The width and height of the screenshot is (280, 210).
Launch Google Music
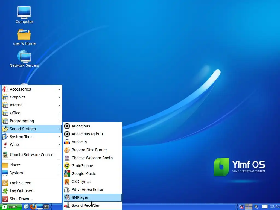(93, 174)
